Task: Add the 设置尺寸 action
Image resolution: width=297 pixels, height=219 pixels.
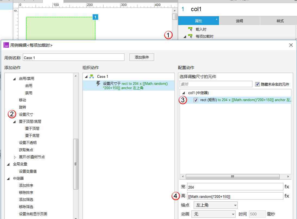Action: pyautogui.click(x=26, y=114)
